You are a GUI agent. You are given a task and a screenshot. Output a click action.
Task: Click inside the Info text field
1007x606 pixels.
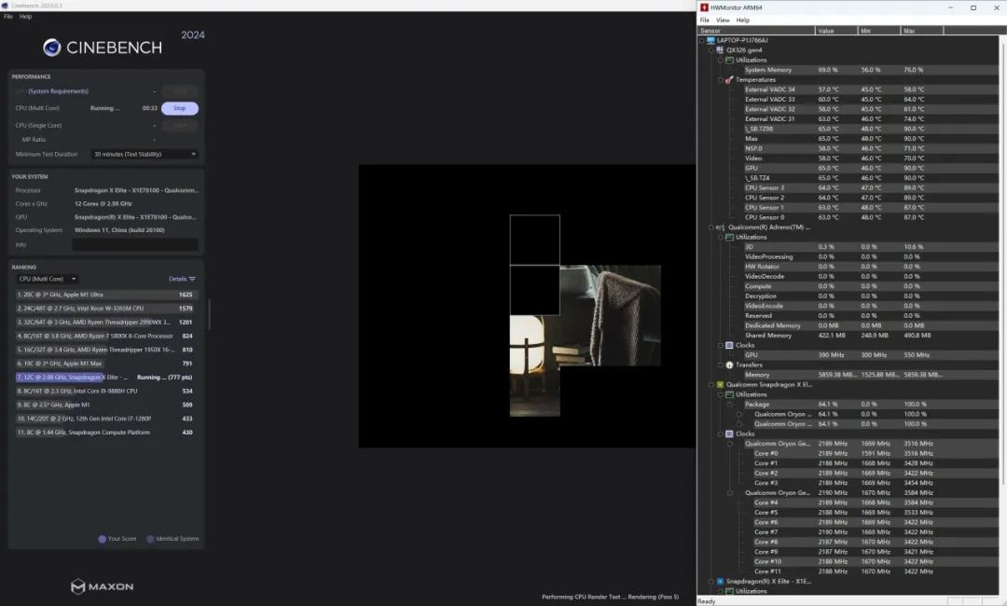click(x=134, y=244)
